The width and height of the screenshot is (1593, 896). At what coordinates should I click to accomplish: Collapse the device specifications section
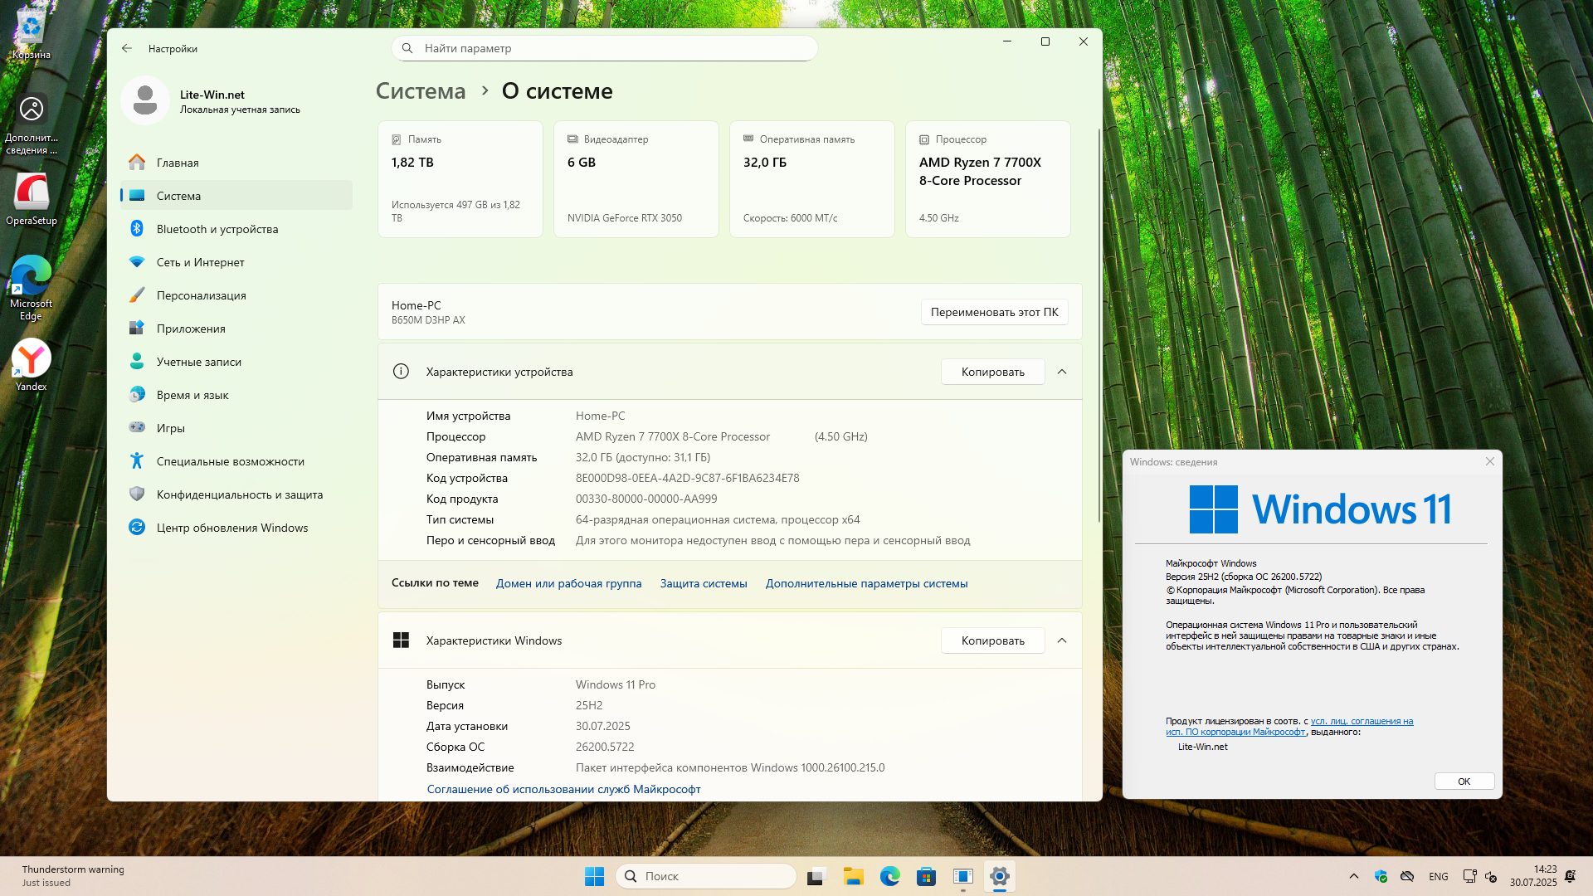(x=1062, y=372)
